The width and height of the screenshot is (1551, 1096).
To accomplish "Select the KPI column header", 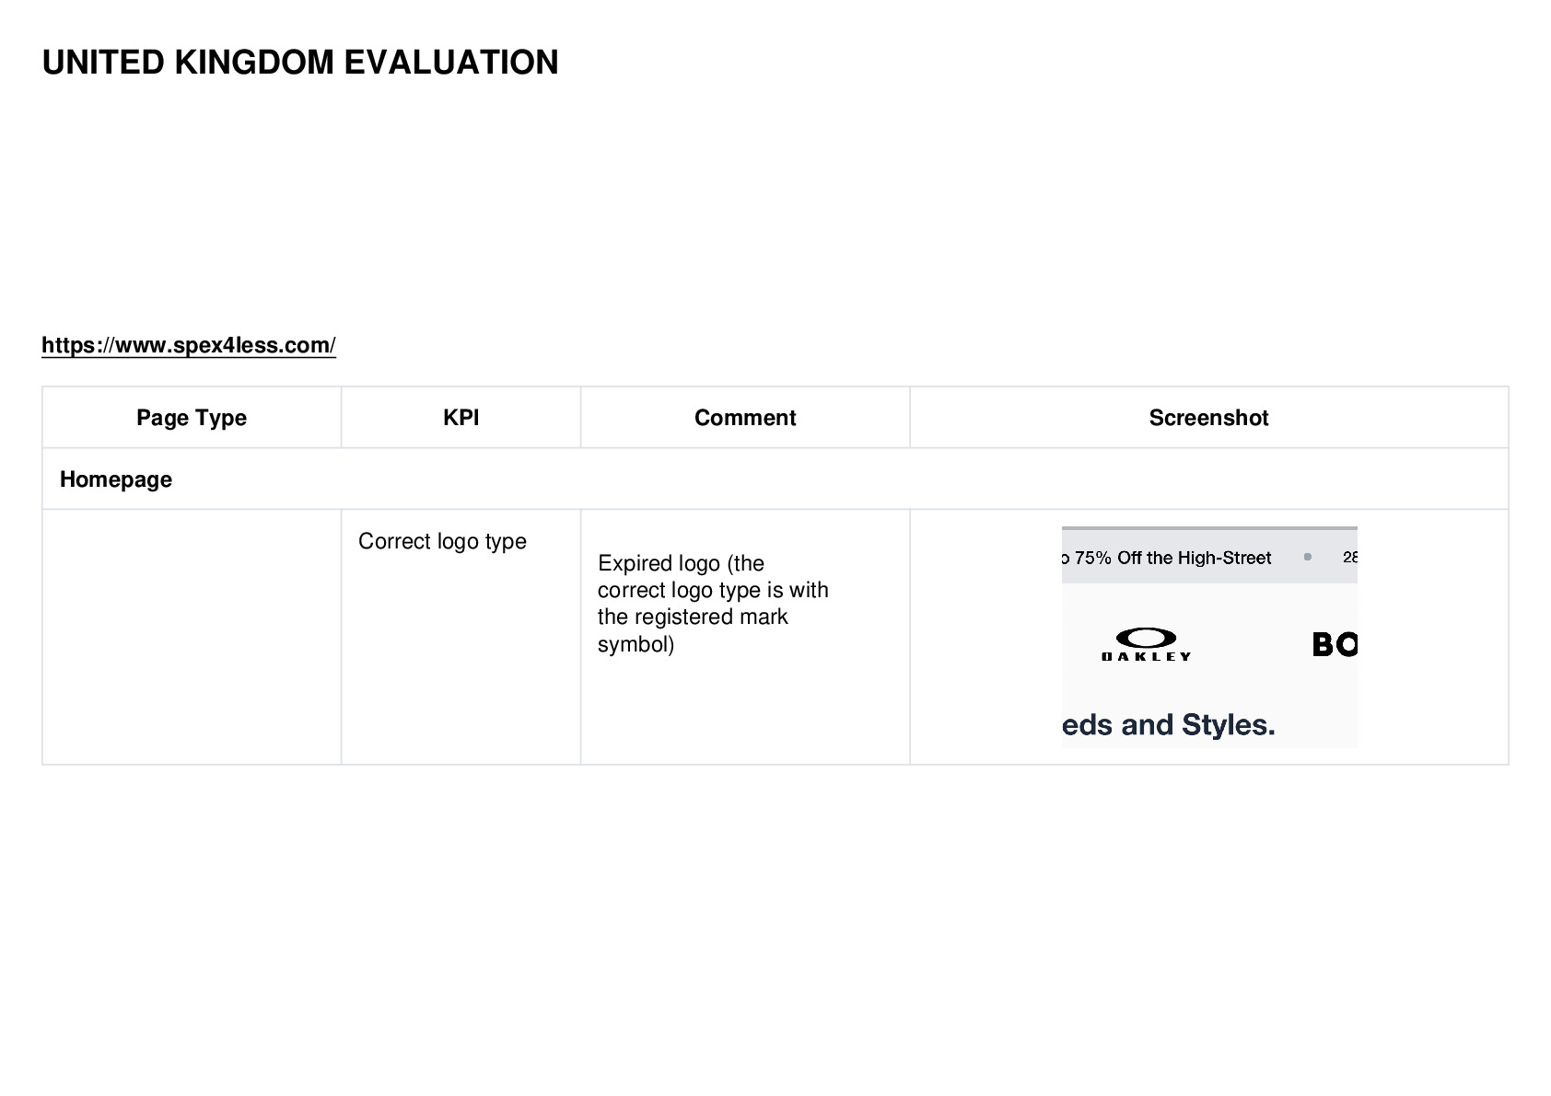I will tap(461, 418).
